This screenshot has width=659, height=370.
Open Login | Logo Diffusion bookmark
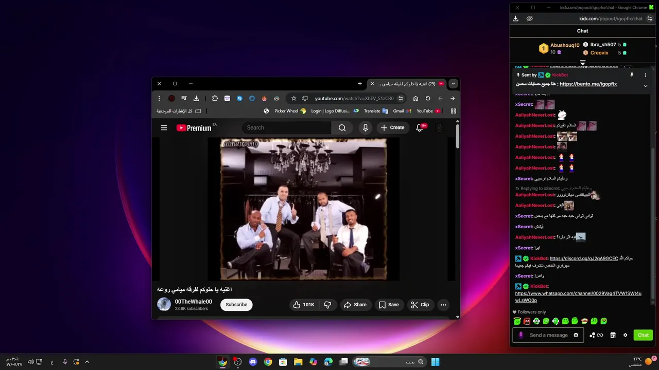(x=335, y=111)
